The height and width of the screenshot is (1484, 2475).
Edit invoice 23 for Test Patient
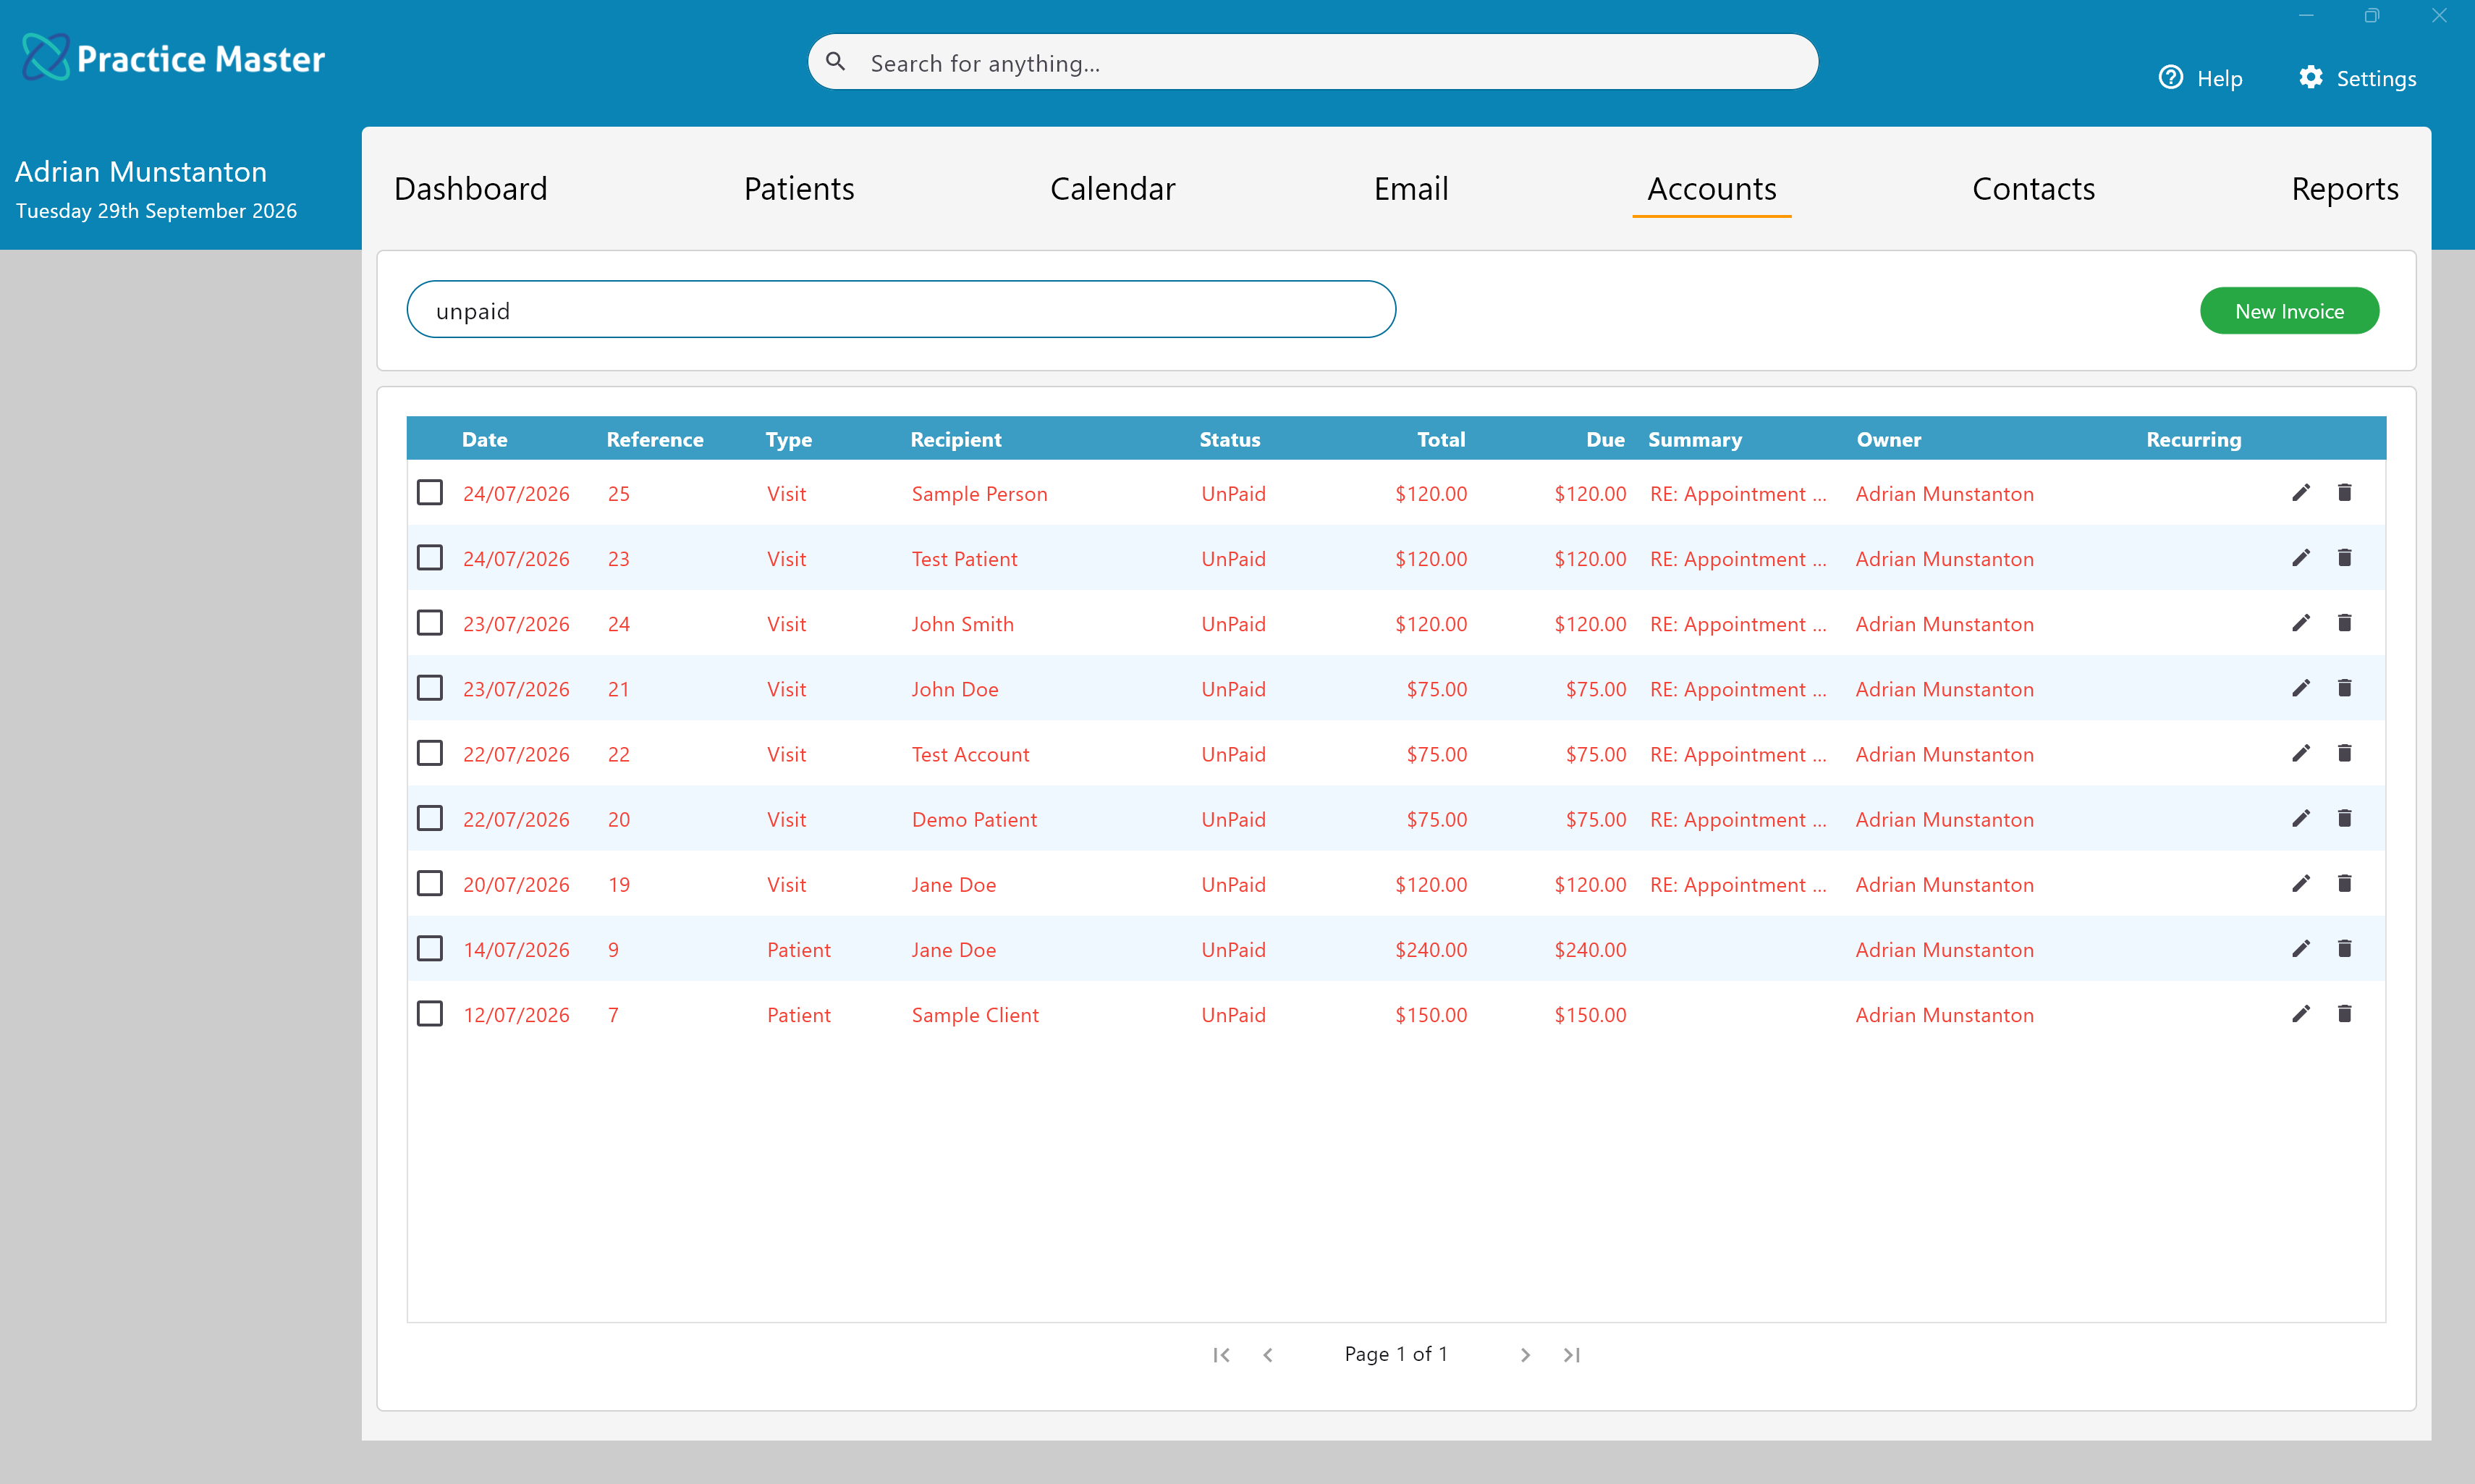[x=2301, y=557]
